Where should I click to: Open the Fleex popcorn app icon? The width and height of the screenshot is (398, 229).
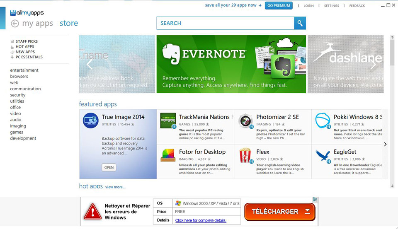pyautogui.click(x=246, y=155)
